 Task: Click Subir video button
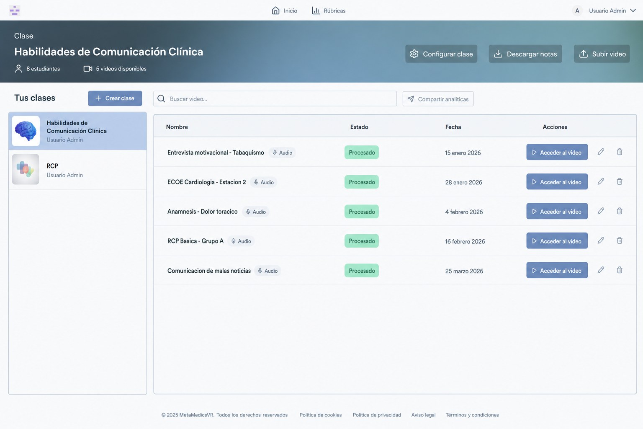602,54
